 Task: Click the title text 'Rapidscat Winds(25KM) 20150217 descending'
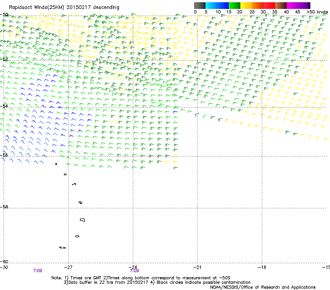click(x=64, y=8)
